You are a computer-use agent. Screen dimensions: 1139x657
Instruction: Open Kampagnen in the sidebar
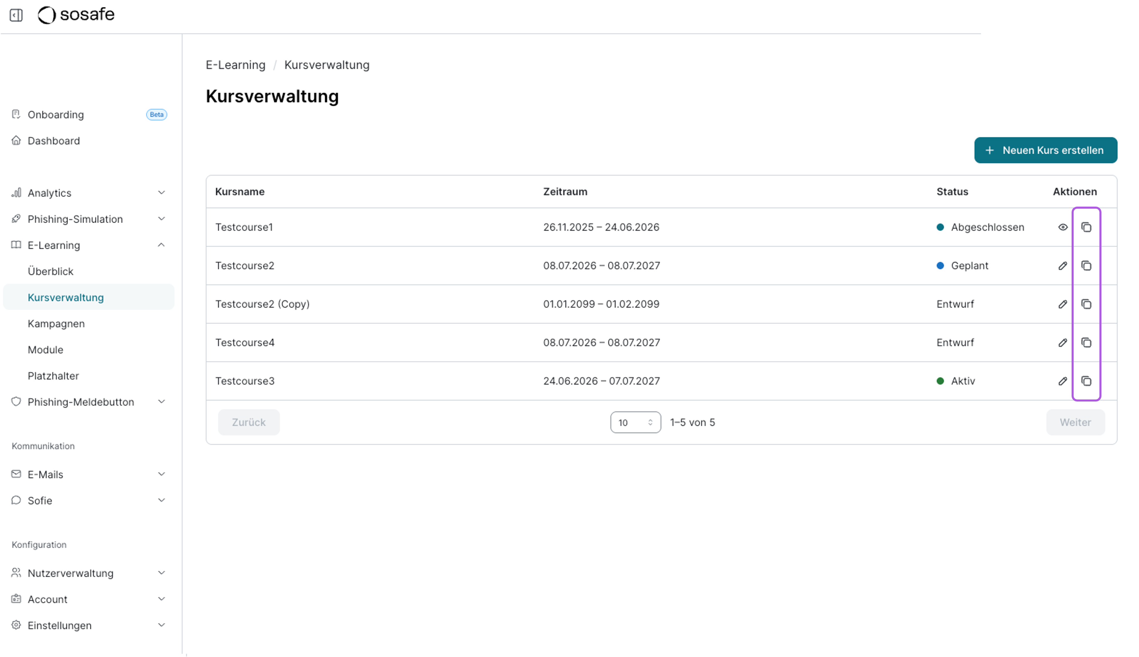[56, 324]
